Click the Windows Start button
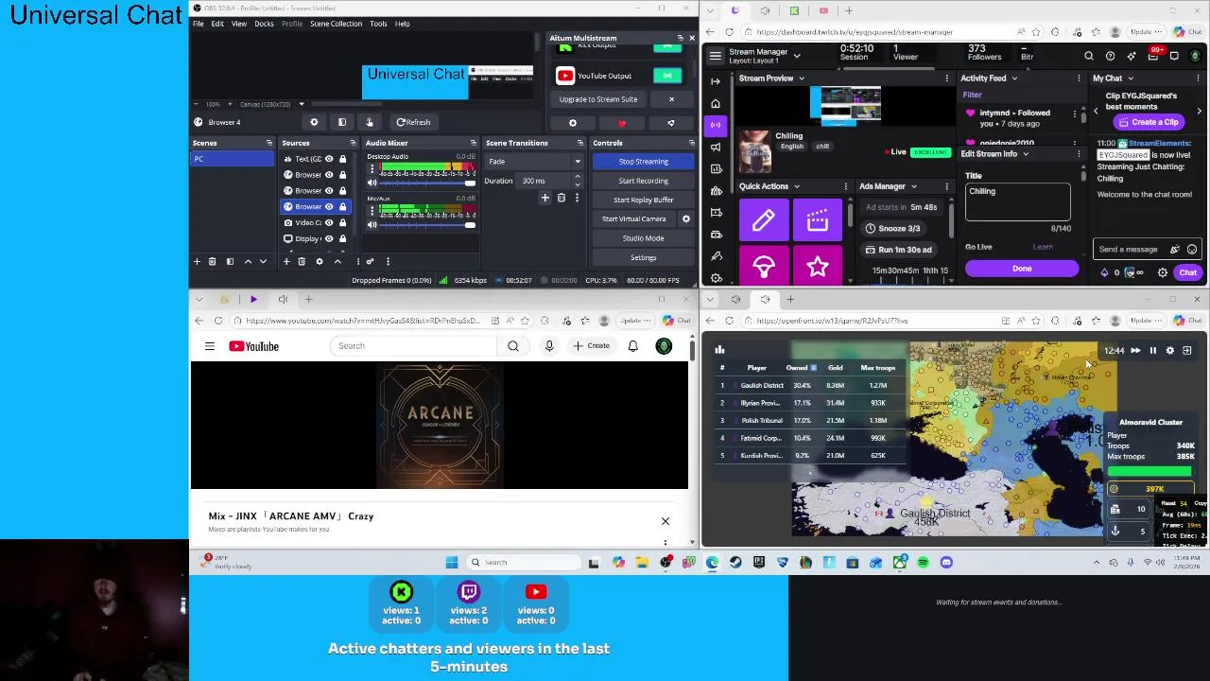The image size is (1210, 681). (x=452, y=562)
